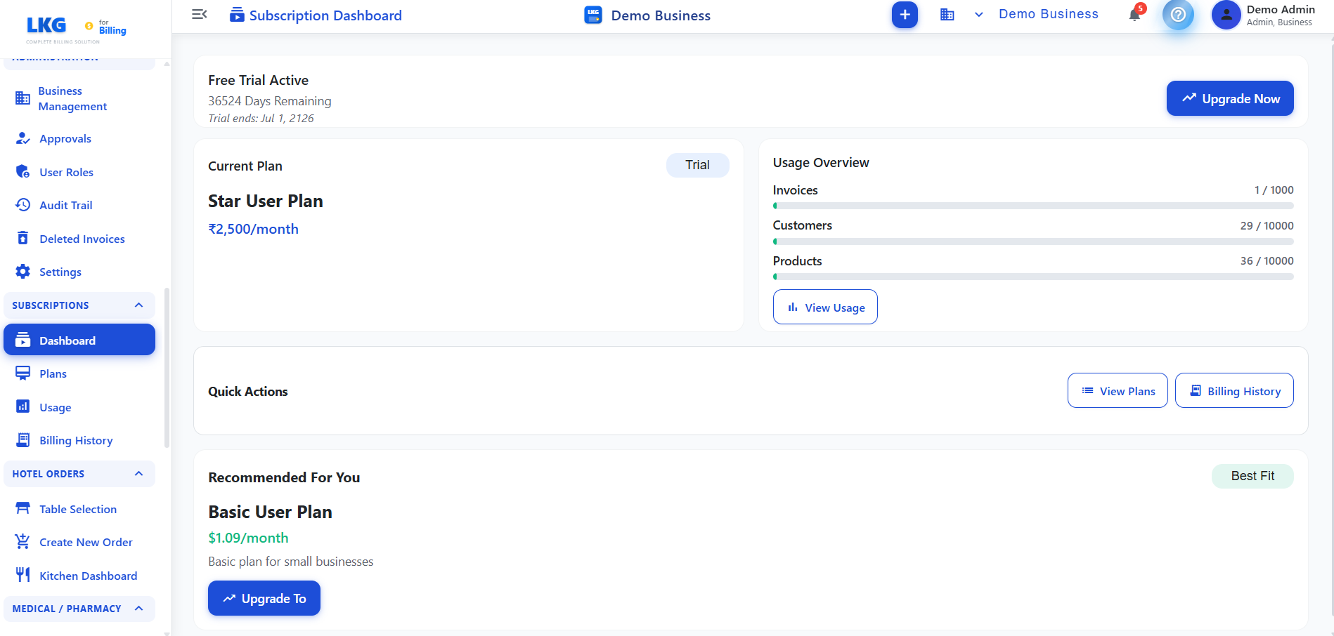Image resolution: width=1334 pixels, height=636 pixels.
Task: Open Business Management menu item
Action: [x=79, y=98]
